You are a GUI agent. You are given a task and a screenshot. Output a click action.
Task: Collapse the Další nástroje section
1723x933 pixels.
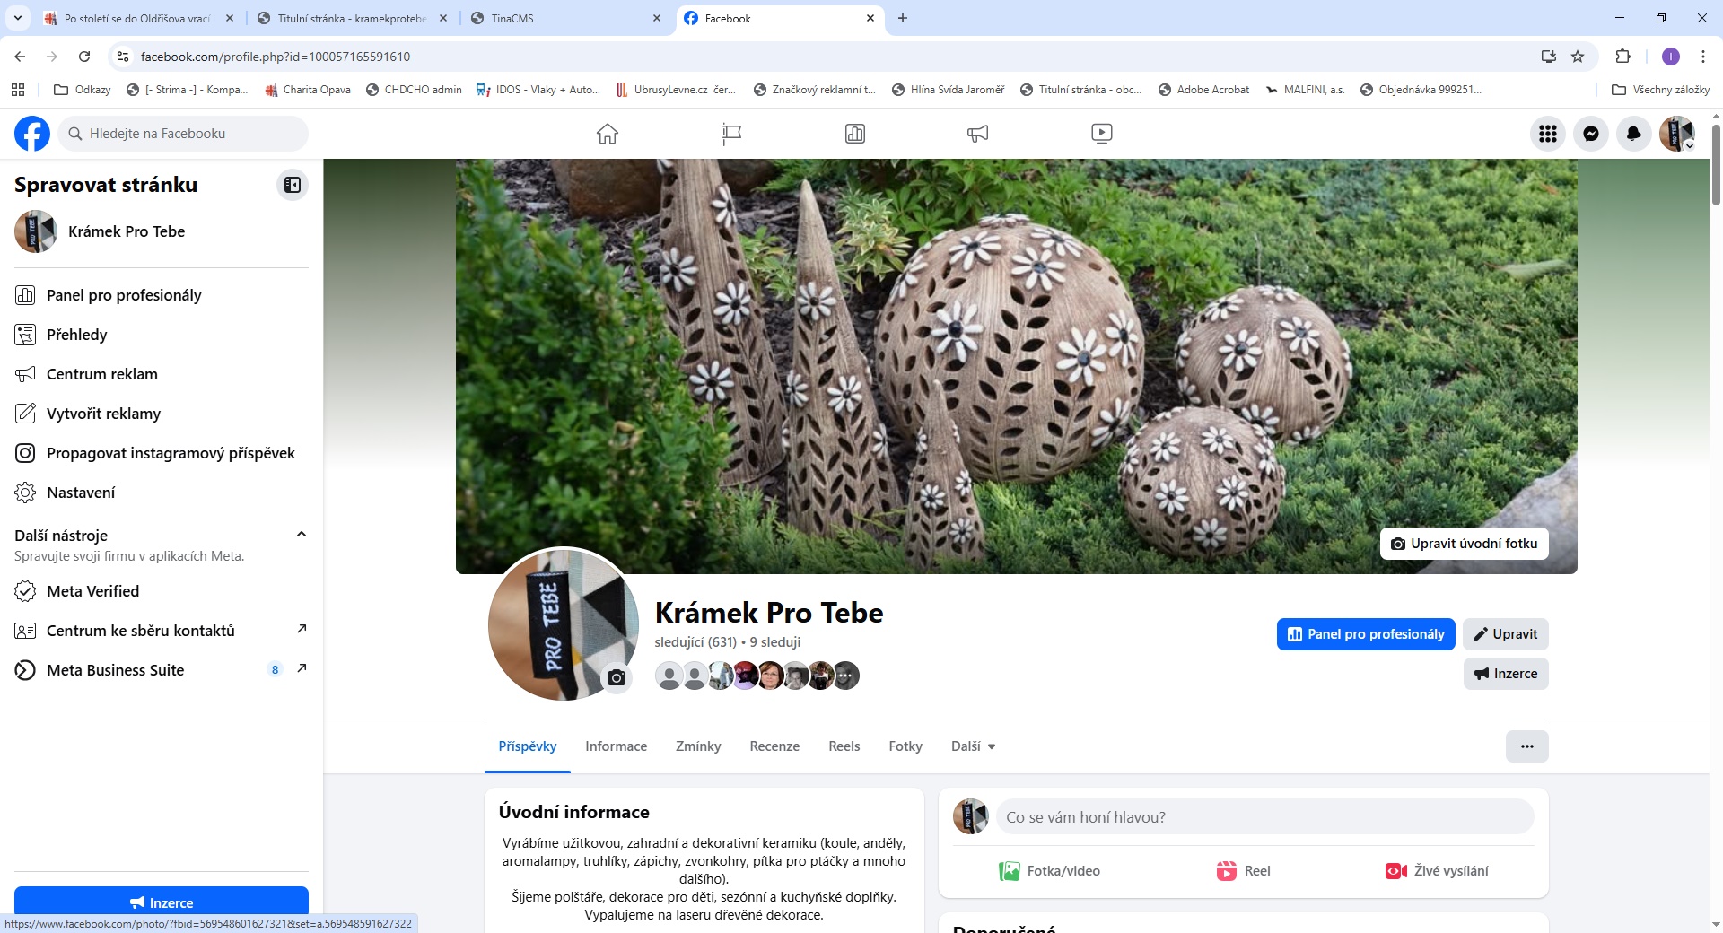point(302,535)
